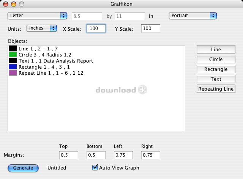The width and height of the screenshot is (243, 179).
Task: Click the blue Rectangle color swatch
Action: (x=13, y=67)
